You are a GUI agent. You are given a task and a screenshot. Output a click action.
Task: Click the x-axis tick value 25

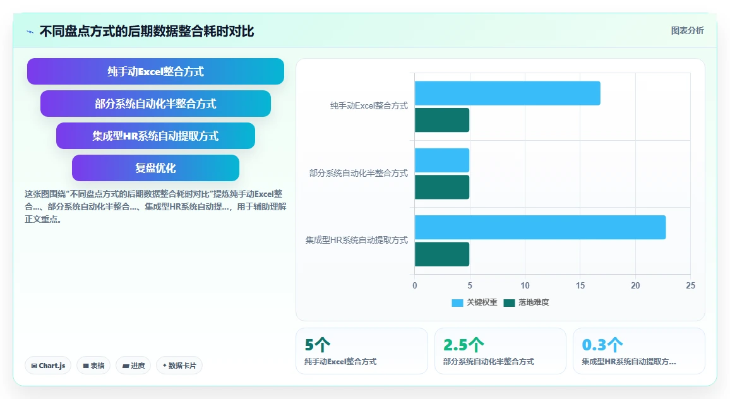[690, 285]
